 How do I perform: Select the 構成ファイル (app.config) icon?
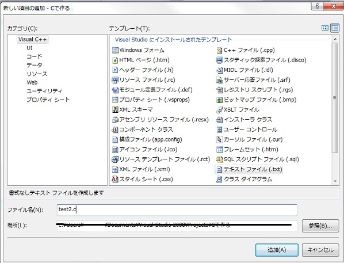(x=115, y=139)
